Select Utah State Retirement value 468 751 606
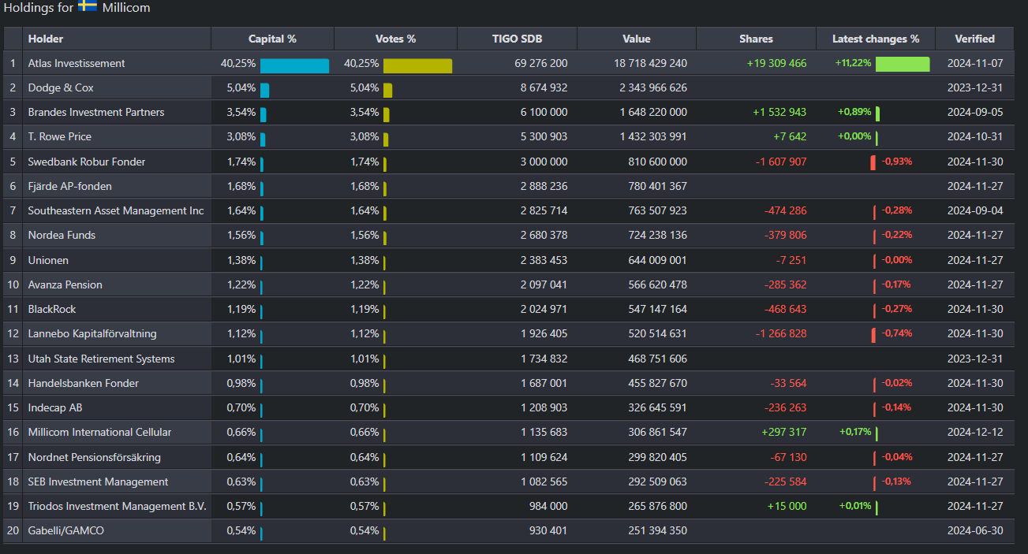This screenshot has width=1028, height=554. pos(658,359)
